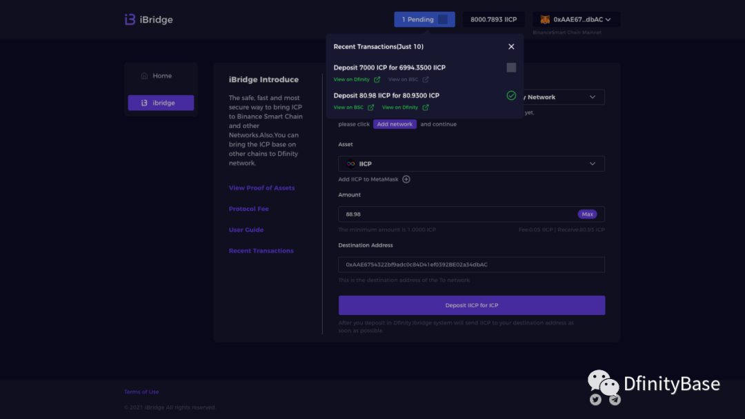Click the 1 Pending button
745x419 pixels.
tap(424, 19)
